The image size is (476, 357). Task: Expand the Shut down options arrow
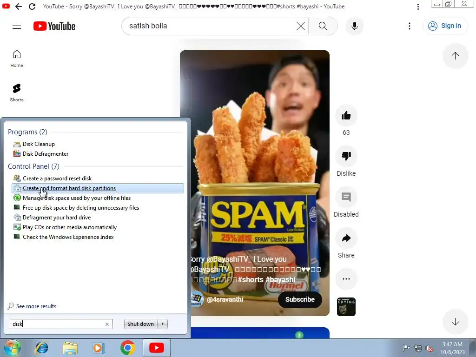[x=162, y=324]
